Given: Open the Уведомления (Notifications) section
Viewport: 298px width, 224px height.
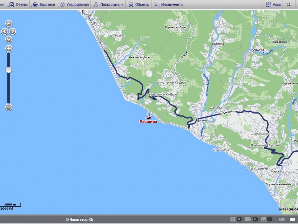Looking at the screenshot, I should coord(74,5).
